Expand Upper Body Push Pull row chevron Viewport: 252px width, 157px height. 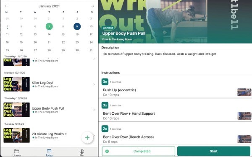pyautogui.click(x=94, y=110)
